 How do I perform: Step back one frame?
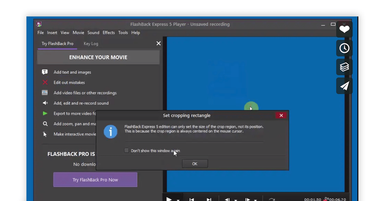tap(227, 199)
